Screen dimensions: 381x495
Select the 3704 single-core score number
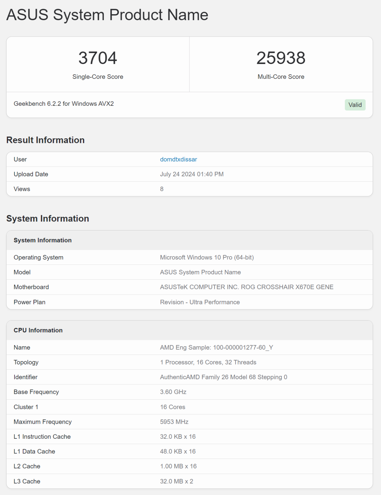click(97, 58)
